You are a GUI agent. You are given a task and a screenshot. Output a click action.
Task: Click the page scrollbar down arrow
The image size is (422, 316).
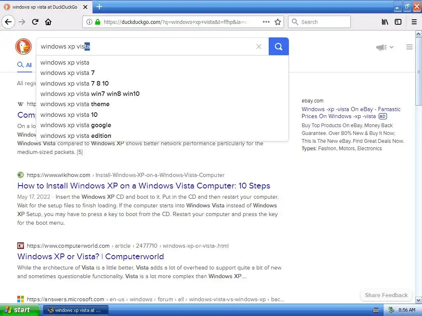click(x=419, y=300)
